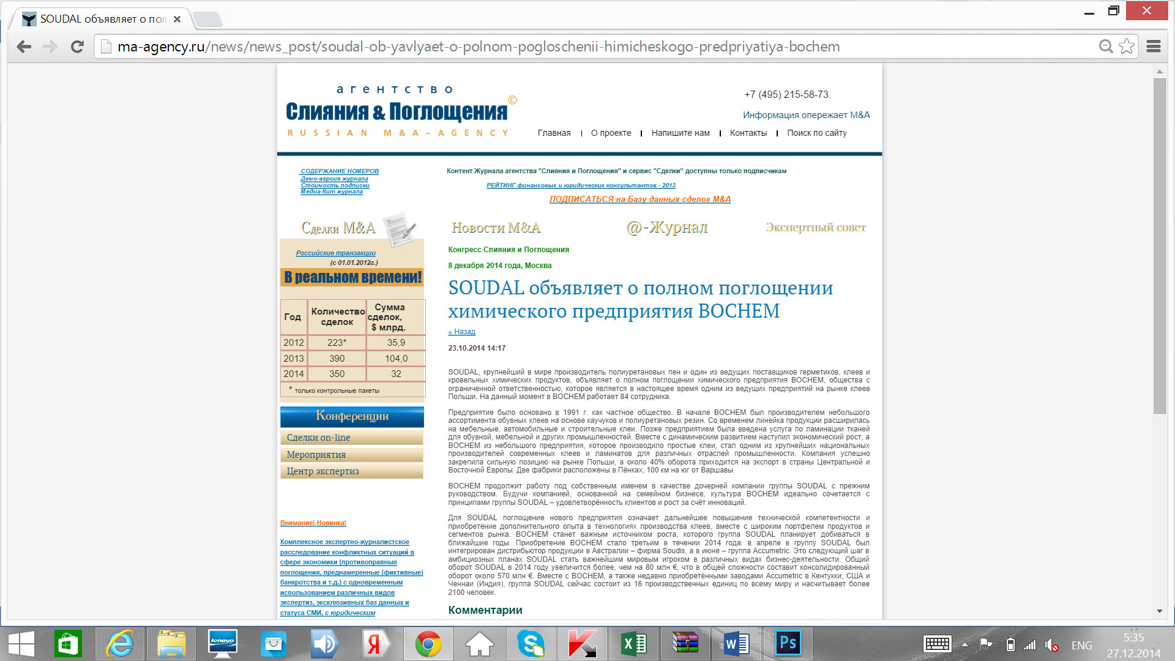1175x661 pixels.
Task: Open СОДЕРЖАНИЕ НОМЕРОВ link
Action: tap(340, 171)
